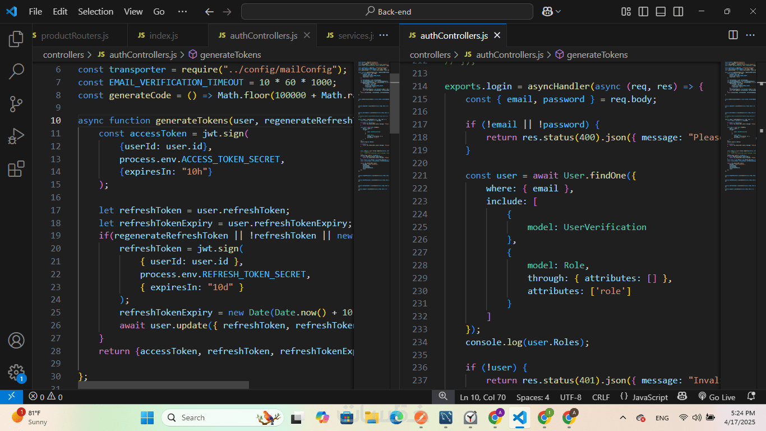Open the Copilot dropdown arrow in title bar

pyautogui.click(x=559, y=11)
